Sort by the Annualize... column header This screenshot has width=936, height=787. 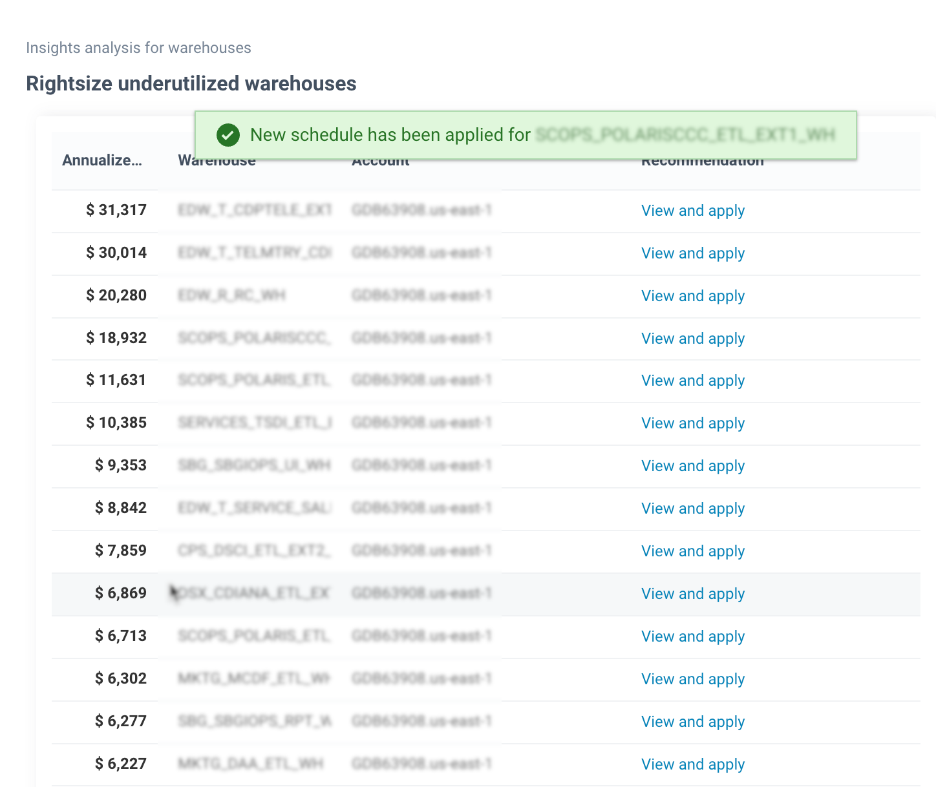pos(101,161)
